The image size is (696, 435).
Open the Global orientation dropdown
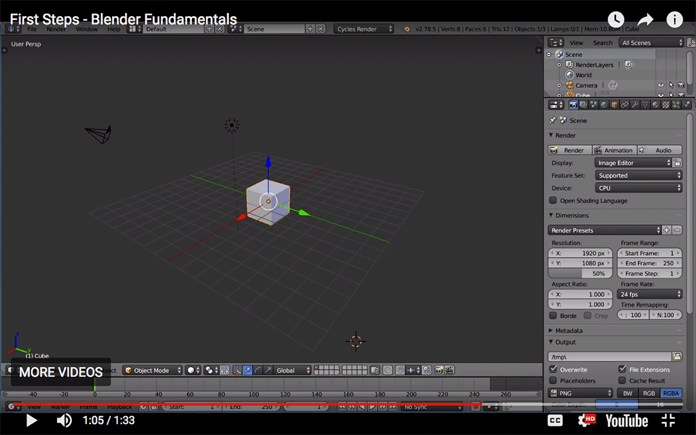[x=292, y=370]
